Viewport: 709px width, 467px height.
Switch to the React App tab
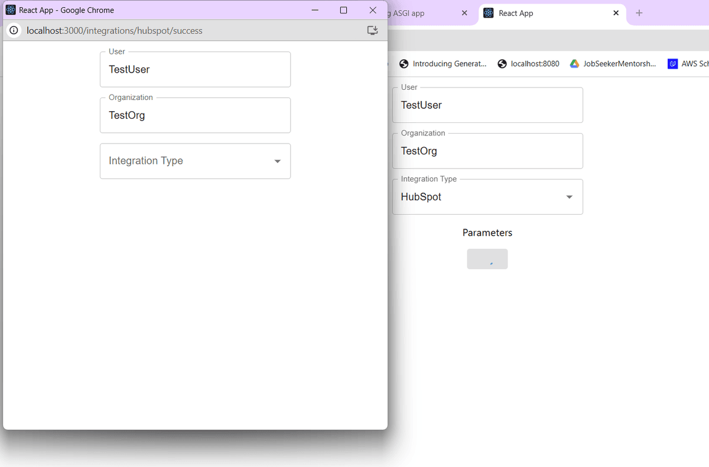coord(544,13)
